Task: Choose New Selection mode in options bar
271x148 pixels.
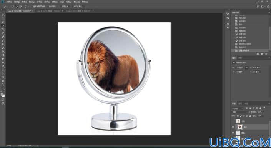Action: (x=13, y=7)
